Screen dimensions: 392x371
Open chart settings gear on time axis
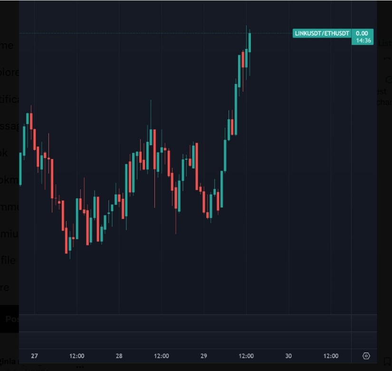coord(366,356)
